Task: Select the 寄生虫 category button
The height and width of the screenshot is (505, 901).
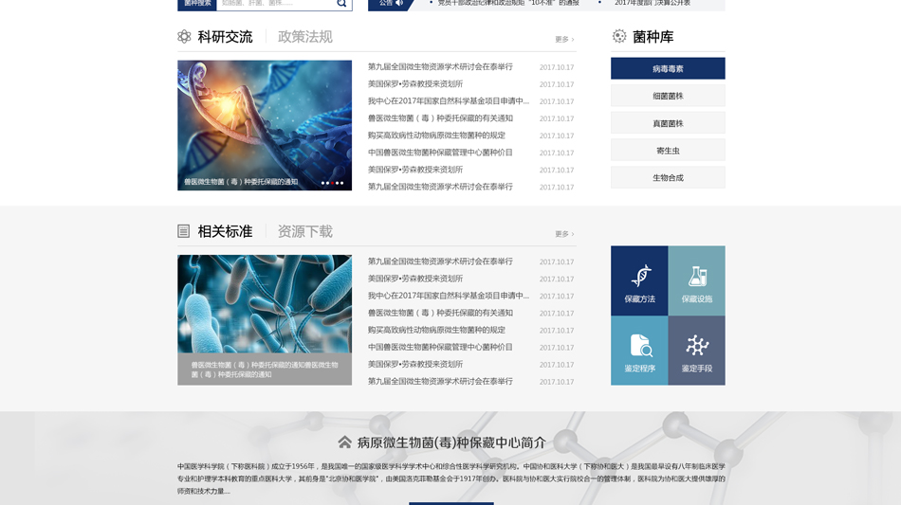Action: tap(668, 151)
